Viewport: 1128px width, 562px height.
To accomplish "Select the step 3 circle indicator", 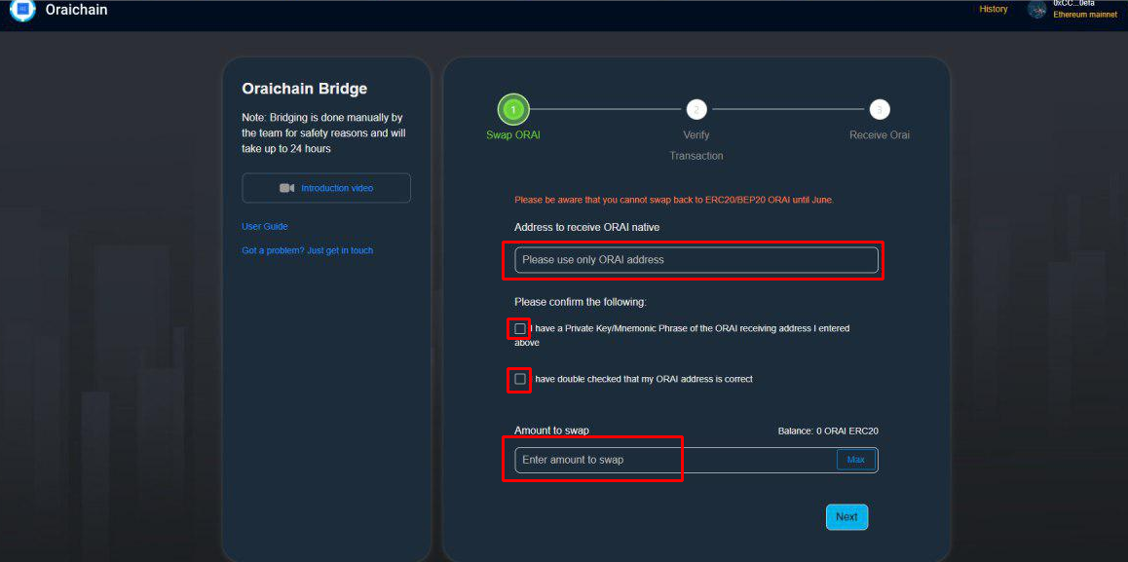I will point(879,109).
